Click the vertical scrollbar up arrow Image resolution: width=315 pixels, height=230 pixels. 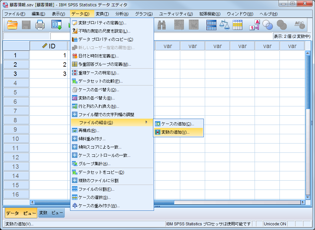pyautogui.click(x=308, y=53)
